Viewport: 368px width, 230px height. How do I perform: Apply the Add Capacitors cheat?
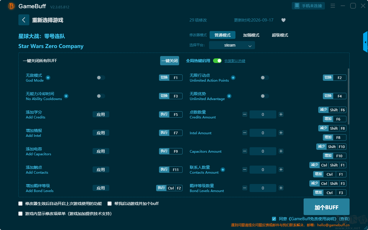(101, 151)
